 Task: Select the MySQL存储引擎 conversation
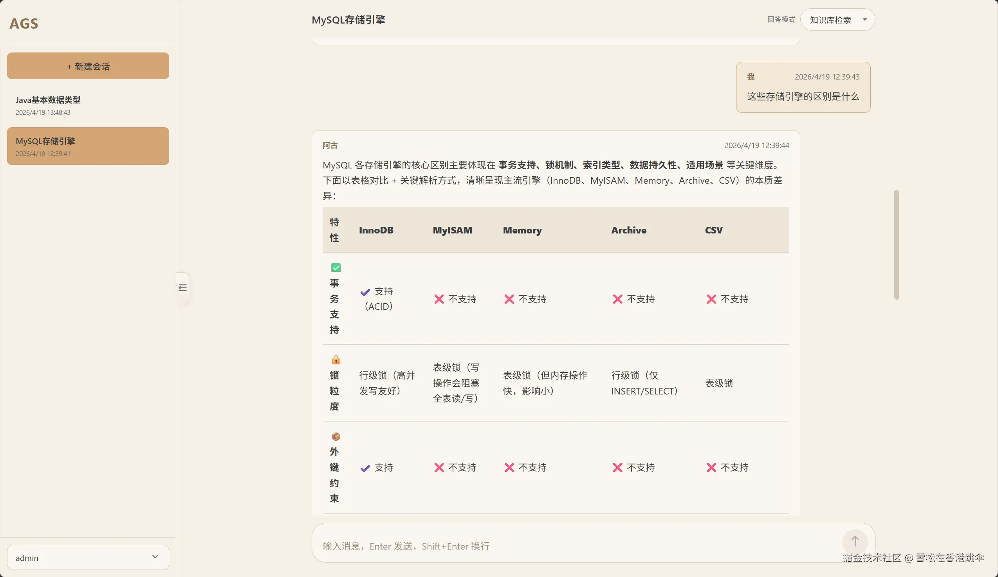[x=88, y=146]
